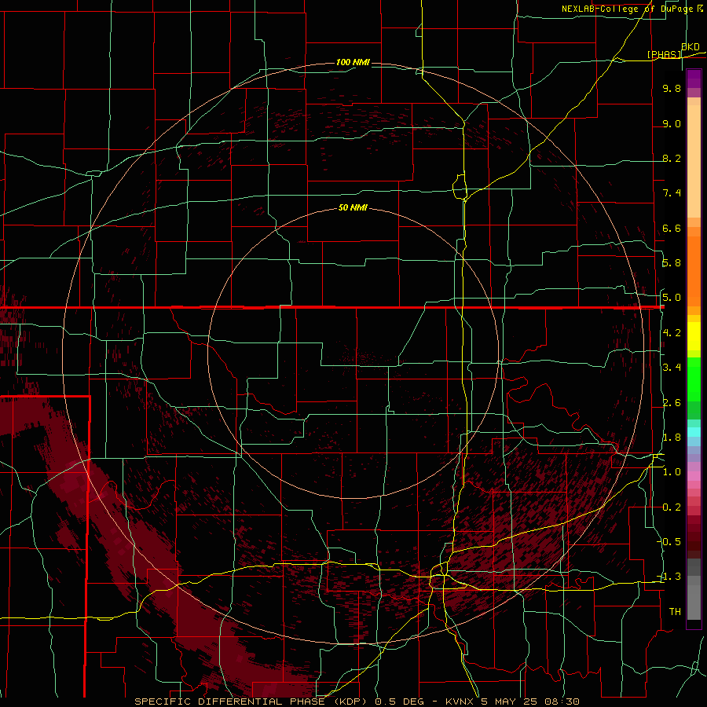This screenshot has height=707, width=707.
Task: Pick the purple swatch at the top of the color bar
Action: tap(694, 79)
